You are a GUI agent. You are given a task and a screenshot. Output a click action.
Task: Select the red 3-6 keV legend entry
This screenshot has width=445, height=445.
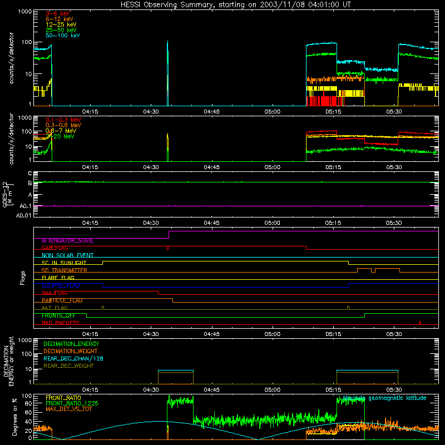tap(57, 13)
